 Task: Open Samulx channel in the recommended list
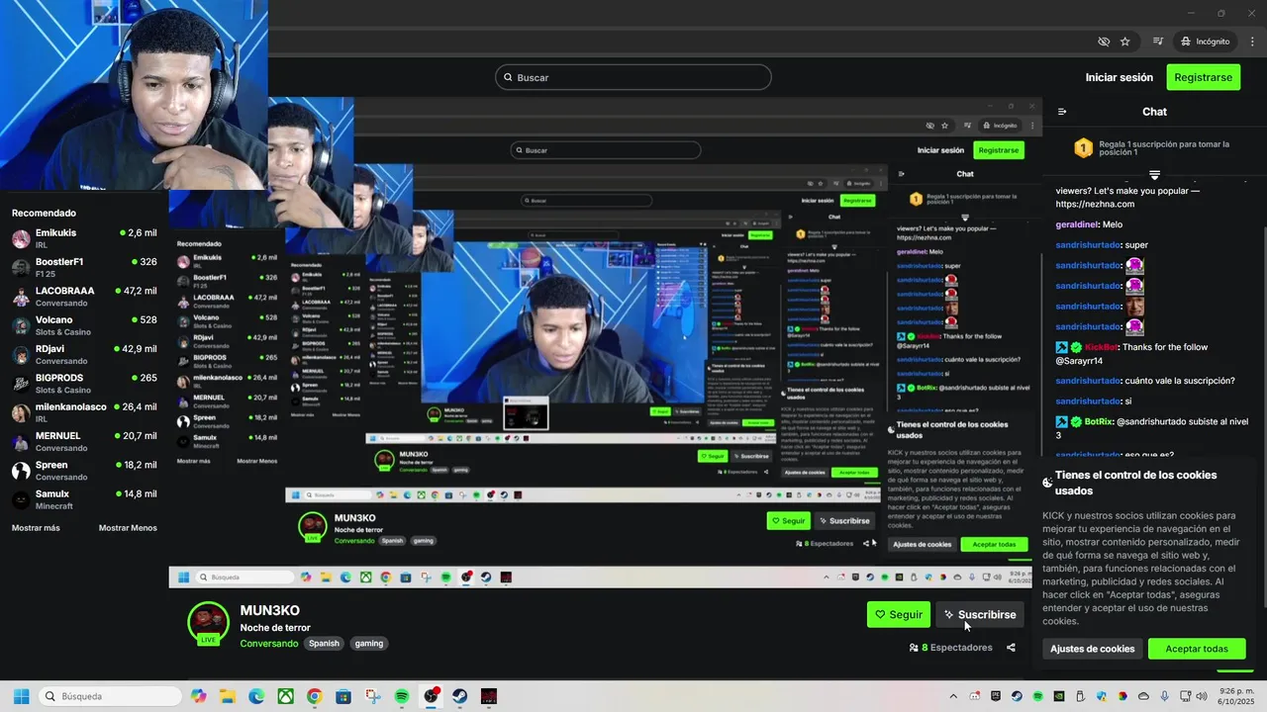pos(84,500)
